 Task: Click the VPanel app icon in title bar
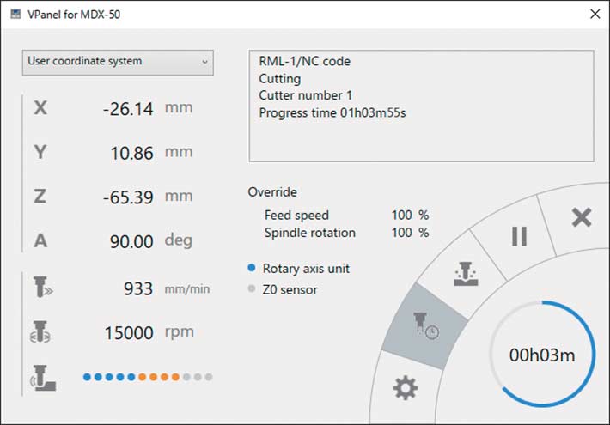(x=15, y=14)
